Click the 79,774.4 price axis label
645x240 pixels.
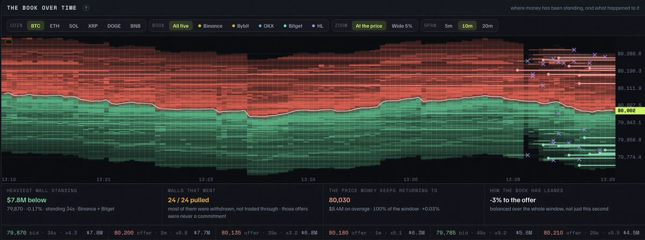tap(630, 157)
